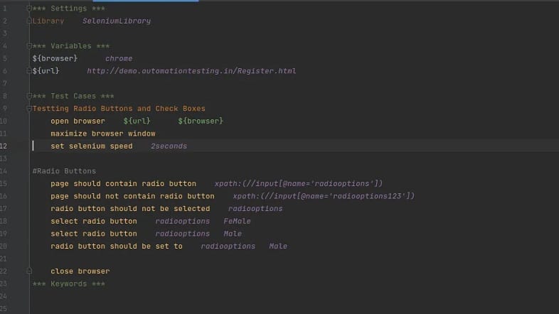Image resolution: width=559 pixels, height=314 pixels.
Task: Click fold end marker beside ${url} variable
Action: tap(29, 71)
